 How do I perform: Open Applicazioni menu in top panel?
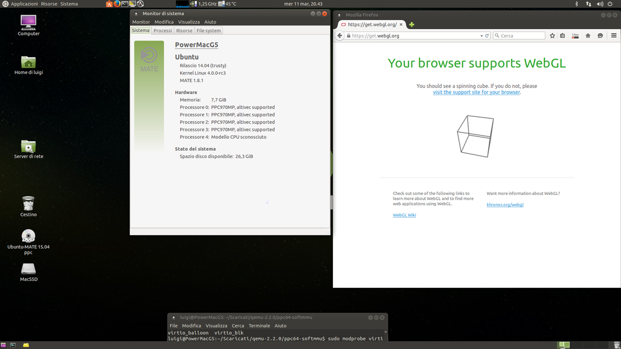click(24, 4)
